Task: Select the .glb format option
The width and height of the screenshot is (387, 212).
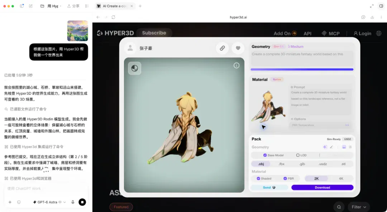Action: [x=302, y=164]
